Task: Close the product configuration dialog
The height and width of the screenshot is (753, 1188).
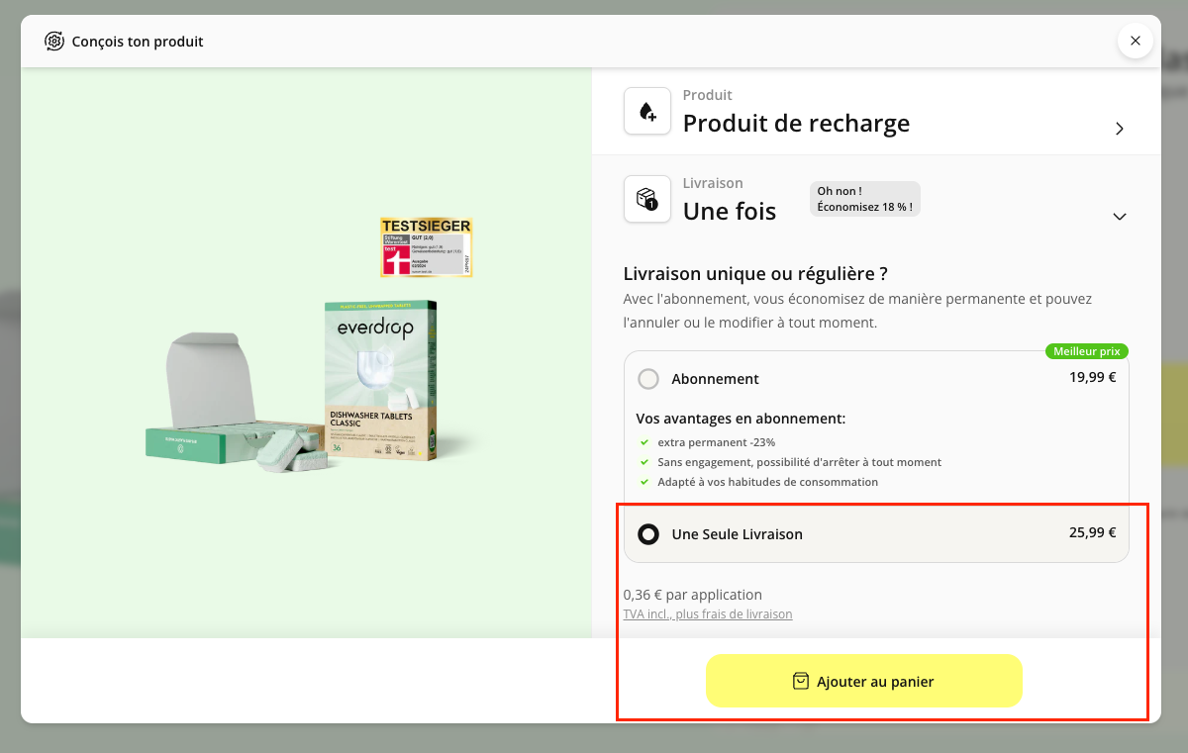Action: pos(1135,41)
